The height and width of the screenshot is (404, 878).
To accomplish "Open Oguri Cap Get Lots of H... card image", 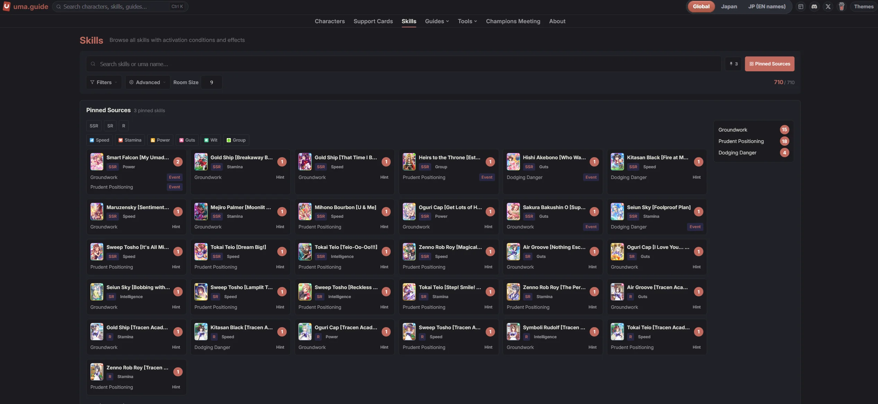I will 409,212.
